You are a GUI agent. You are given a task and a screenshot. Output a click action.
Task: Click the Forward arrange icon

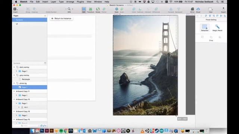tap(171, 10)
